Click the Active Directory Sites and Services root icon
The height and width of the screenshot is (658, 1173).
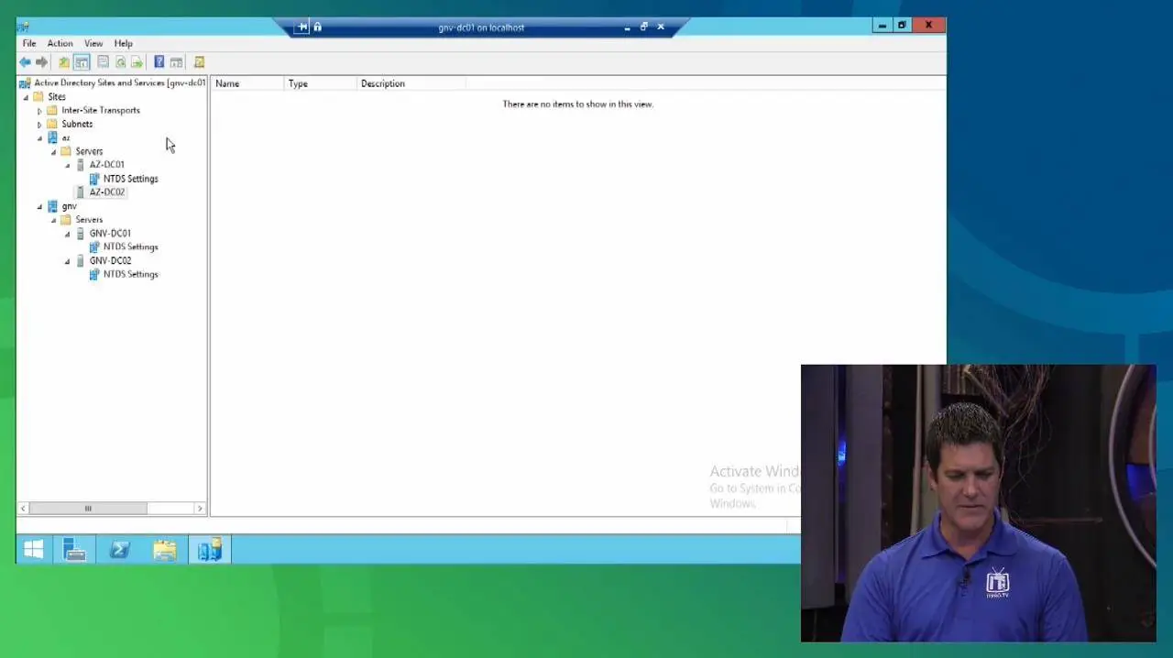pos(25,83)
